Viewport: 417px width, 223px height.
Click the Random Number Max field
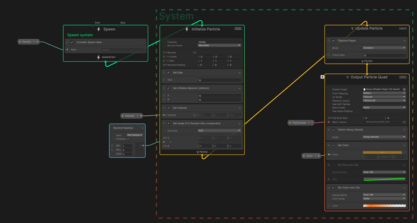[x=127, y=150]
